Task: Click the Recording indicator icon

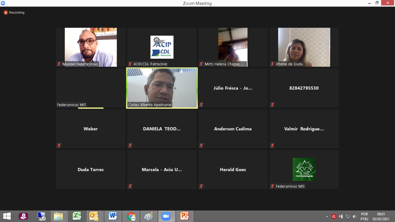Action: pos(6,13)
